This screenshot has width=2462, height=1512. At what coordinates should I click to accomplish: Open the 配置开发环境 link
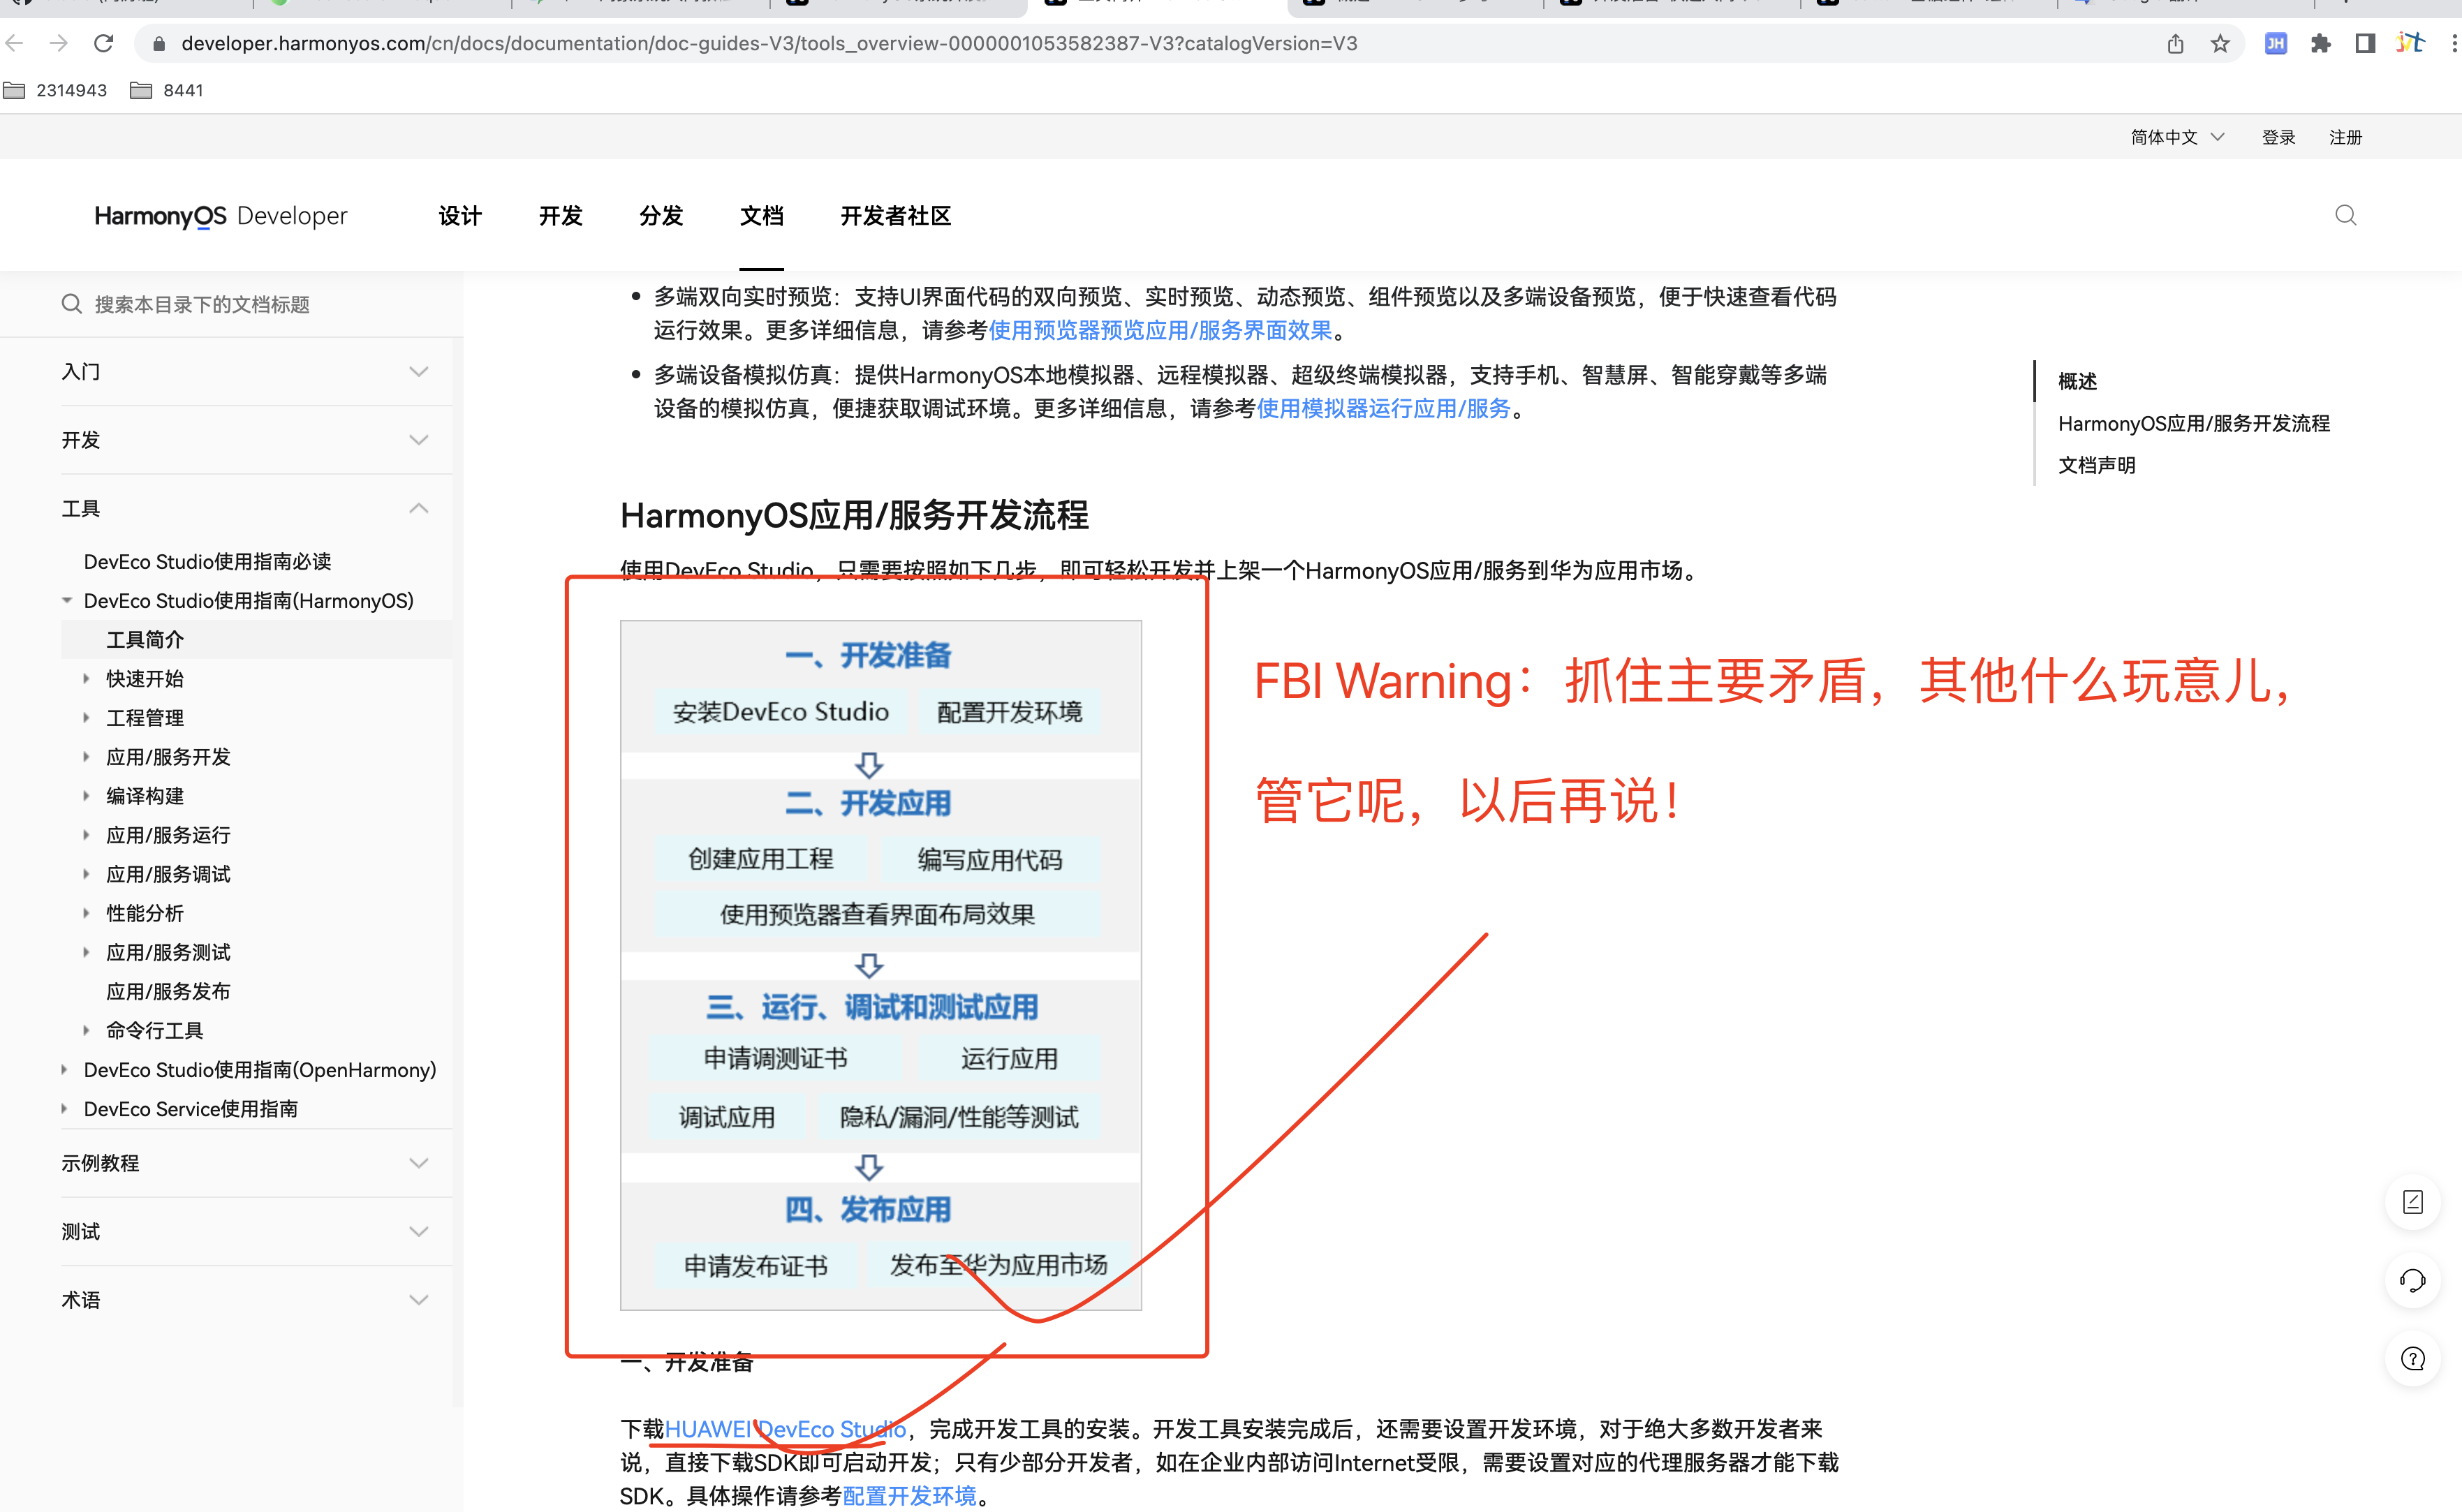(x=909, y=1496)
